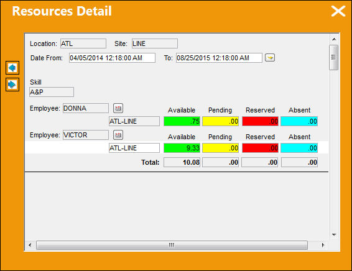Click DONNA's ATL-LINE location field
The height and width of the screenshot is (271, 352).
coord(134,121)
